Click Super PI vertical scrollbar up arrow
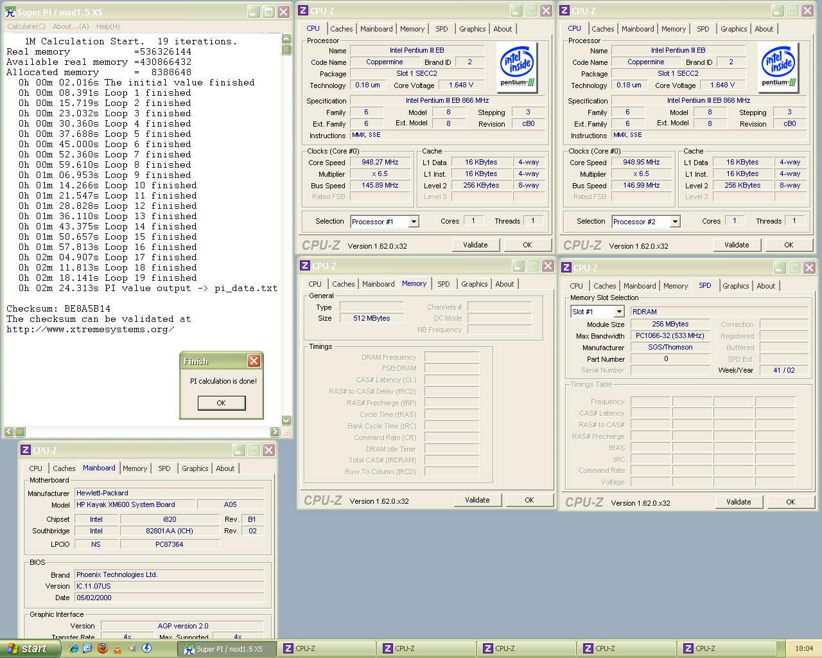Image resolution: width=822 pixels, height=658 pixels. click(286, 39)
